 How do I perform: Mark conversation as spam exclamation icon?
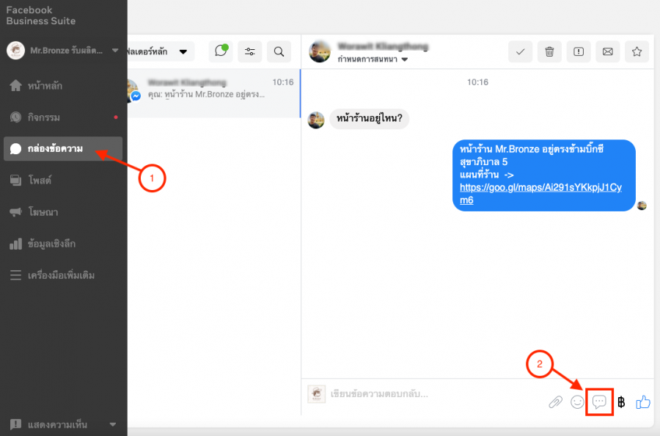coord(579,51)
